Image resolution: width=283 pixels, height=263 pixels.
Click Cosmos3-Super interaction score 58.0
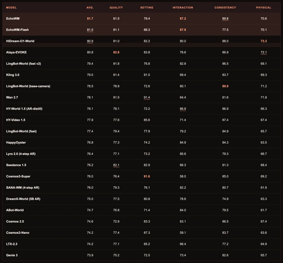pos(183,176)
